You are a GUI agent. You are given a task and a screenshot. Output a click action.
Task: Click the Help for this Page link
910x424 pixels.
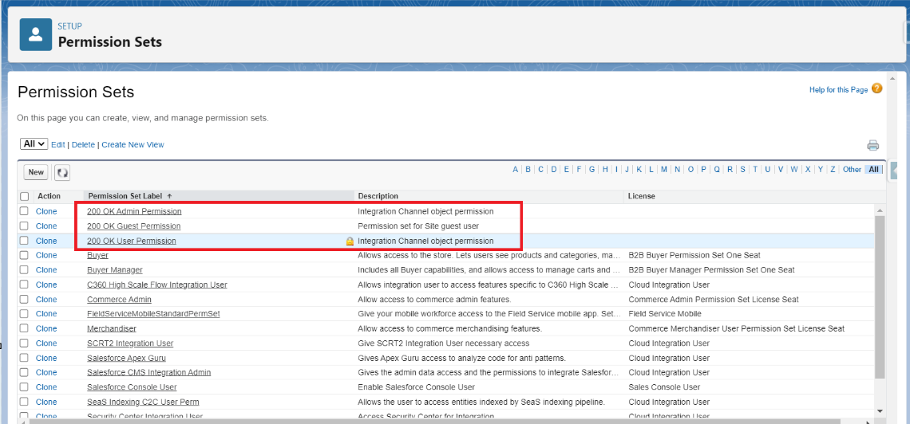[838, 90]
